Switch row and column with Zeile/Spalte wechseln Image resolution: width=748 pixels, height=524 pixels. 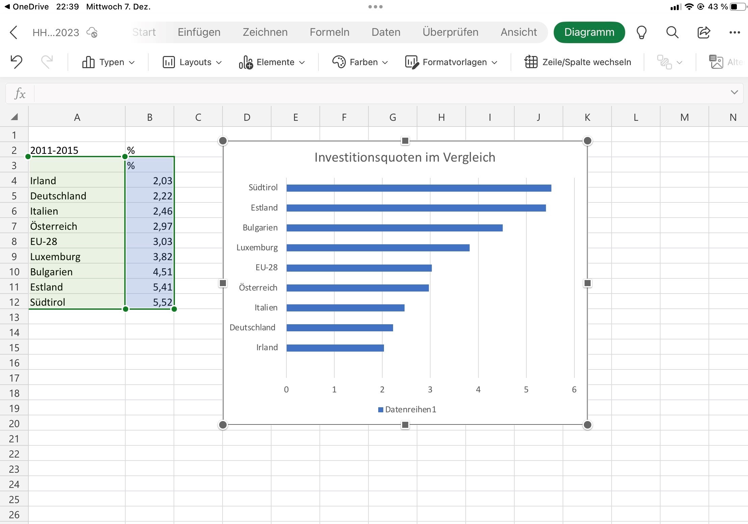(x=578, y=62)
